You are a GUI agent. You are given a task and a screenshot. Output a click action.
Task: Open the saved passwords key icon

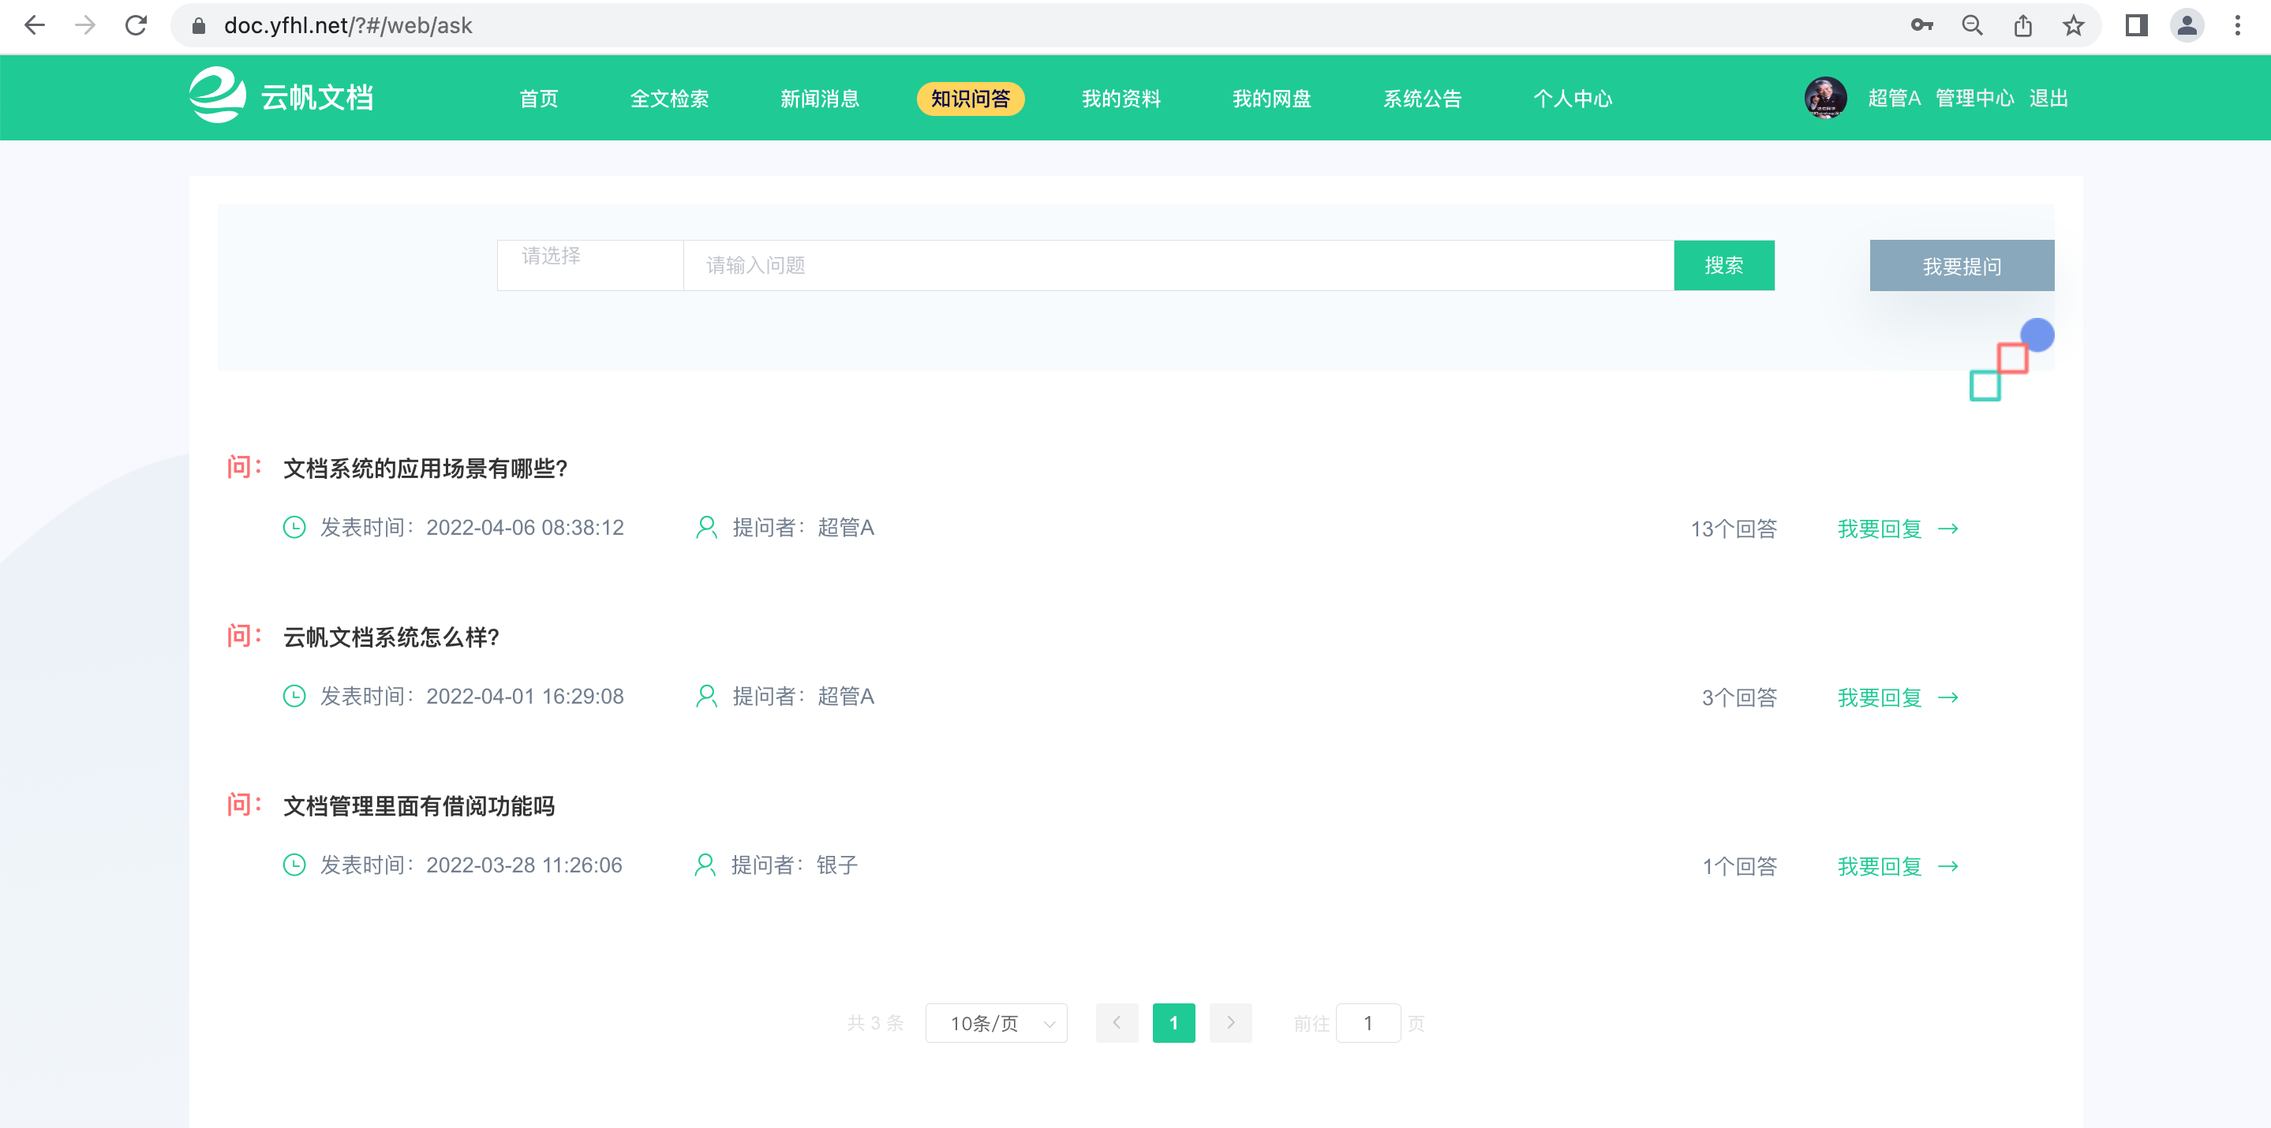coord(1922,25)
